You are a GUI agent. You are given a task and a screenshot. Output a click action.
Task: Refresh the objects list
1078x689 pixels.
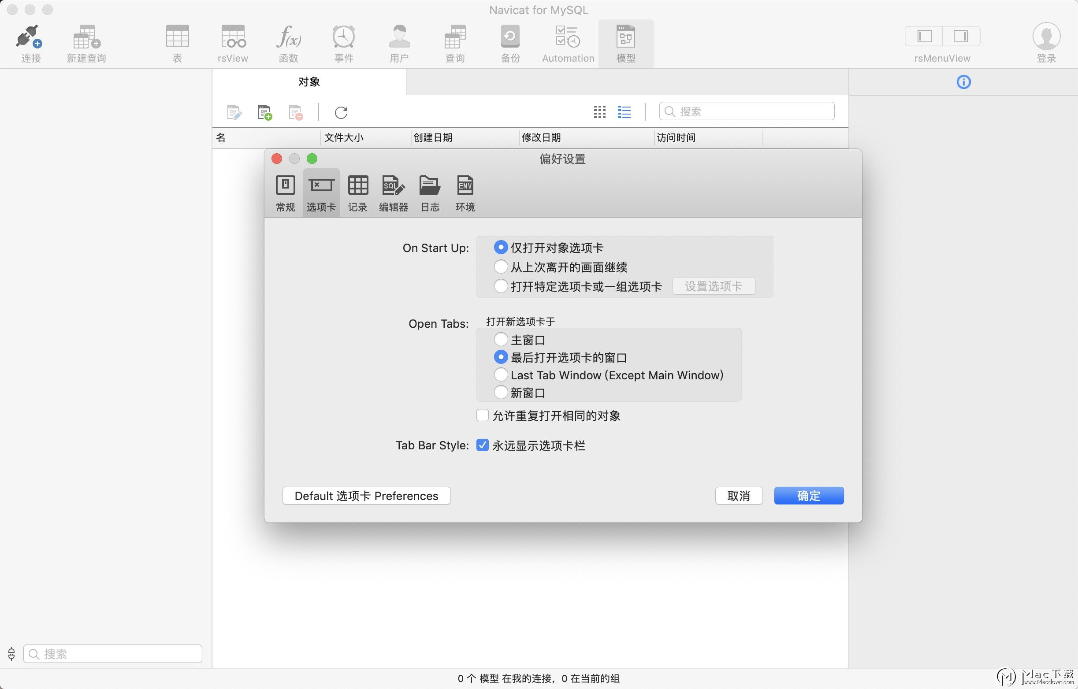(341, 112)
